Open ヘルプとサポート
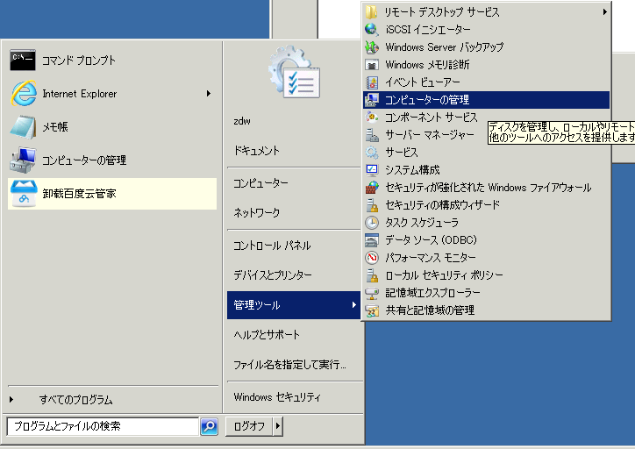635x449 pixels. [267, 335]
